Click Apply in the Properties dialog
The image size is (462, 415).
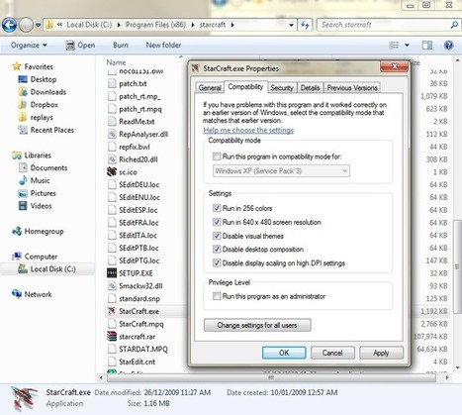(x=381, y=353)
